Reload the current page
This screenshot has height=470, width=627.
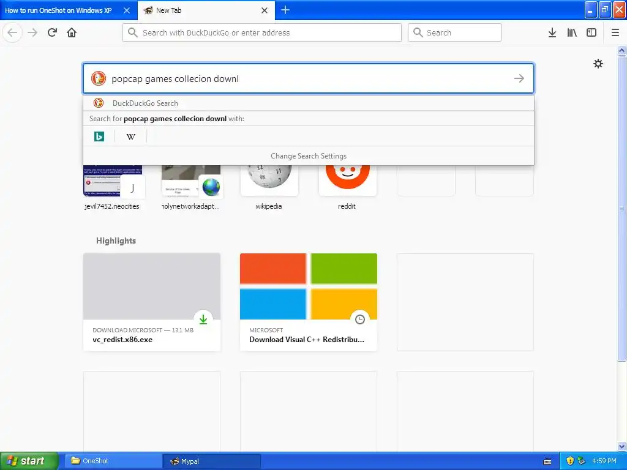[x=52, y=33]
